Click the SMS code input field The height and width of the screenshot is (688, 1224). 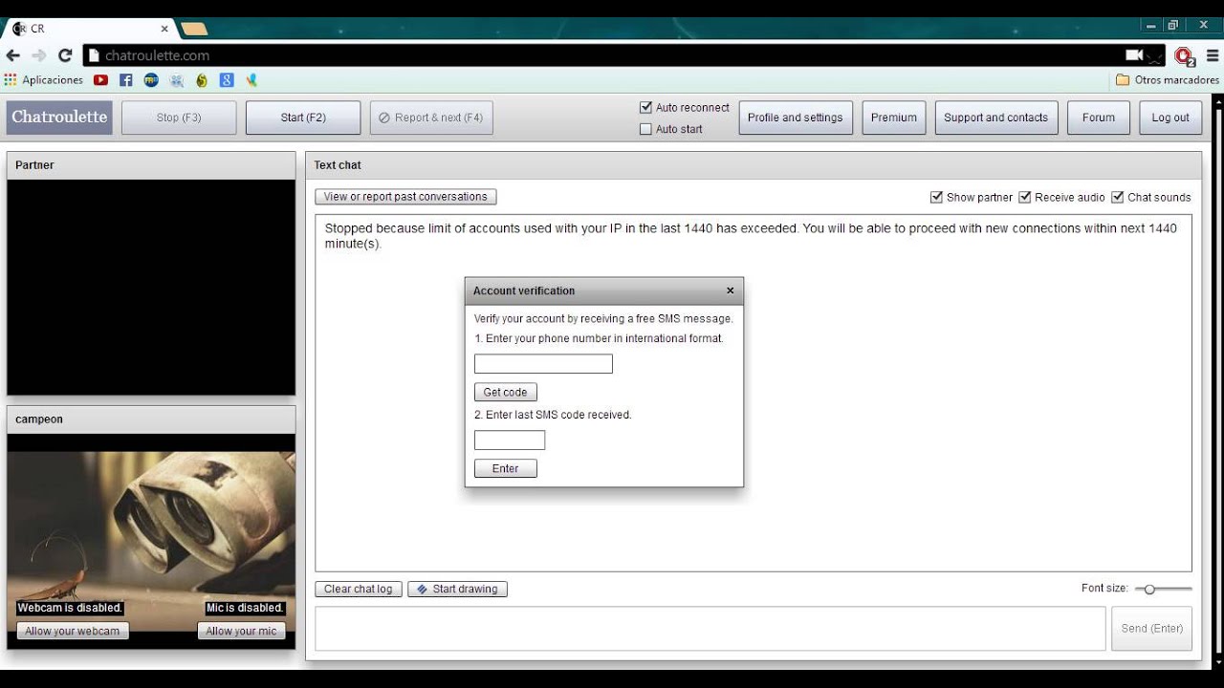coord(510,441)
